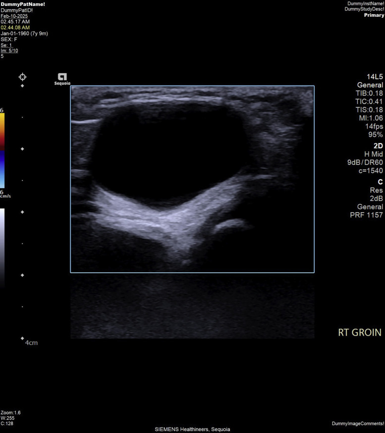The image size is (385, 433).
Task: Click the Se: 1 series label
Action: click(6, 45)
